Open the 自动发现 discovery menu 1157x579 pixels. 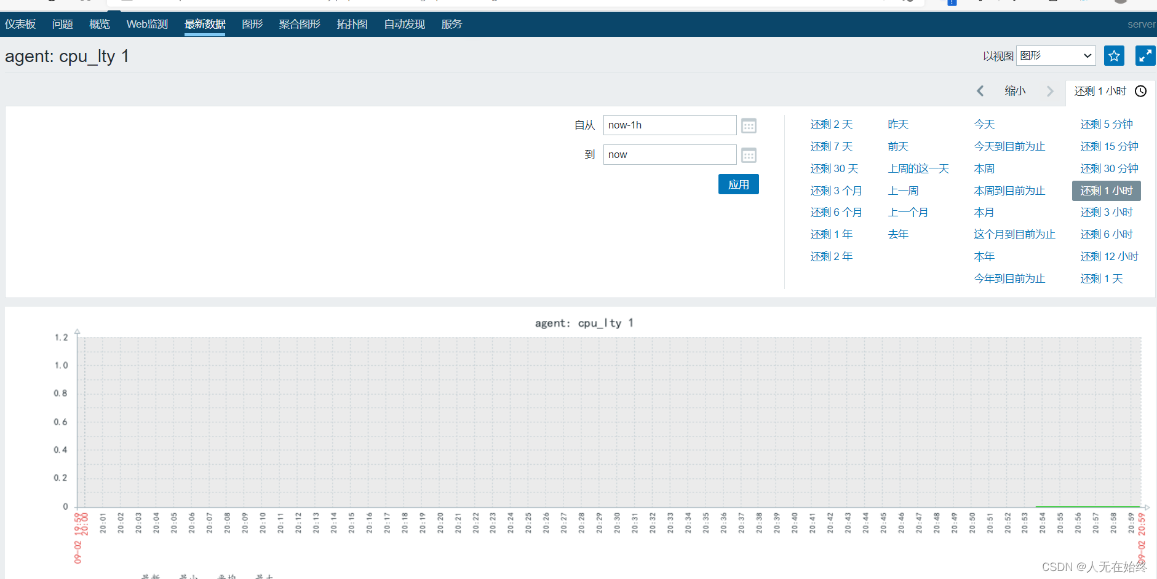click(x=405, y=24)
